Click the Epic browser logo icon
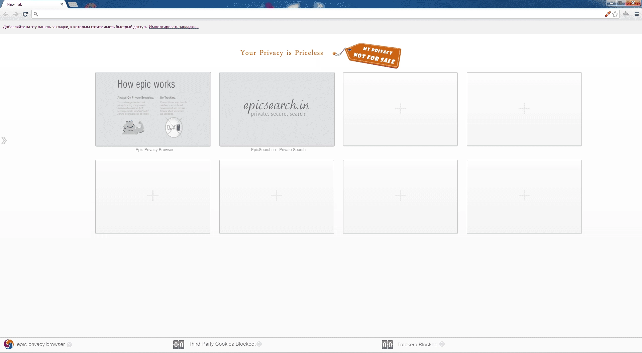The height and width of the screenshot is (353, 642). [8, 344]
